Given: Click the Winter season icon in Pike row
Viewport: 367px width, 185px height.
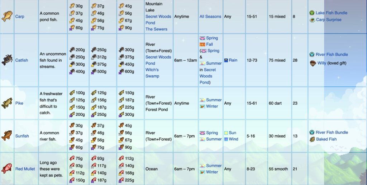Looking at the screenshot, I should pyautogui.click(x=202, y=106).
